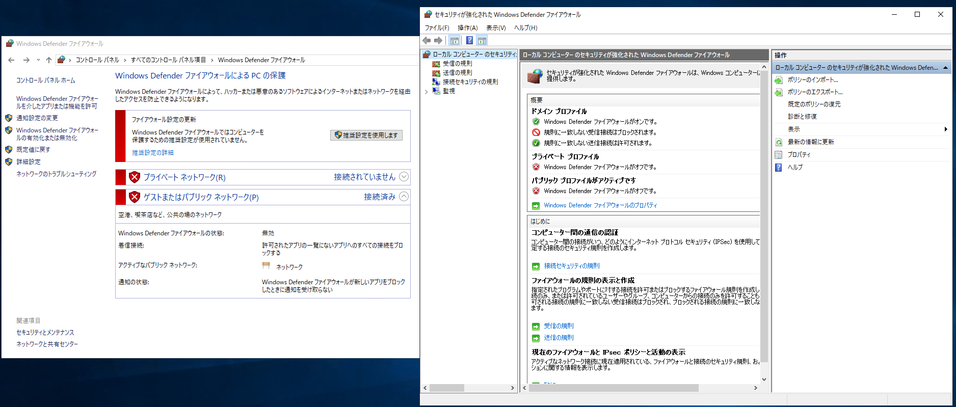This screenshot has height=407, width=956.
Task: Collapse the ゲストまたはパブリック ネットワーク section chevron
Action: [x=404, y=197]
